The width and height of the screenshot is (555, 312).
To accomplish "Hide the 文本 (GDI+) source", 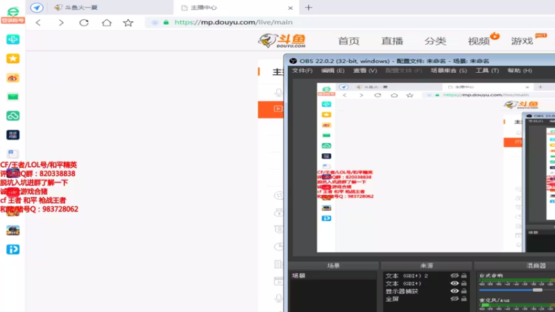I will 454,284.
